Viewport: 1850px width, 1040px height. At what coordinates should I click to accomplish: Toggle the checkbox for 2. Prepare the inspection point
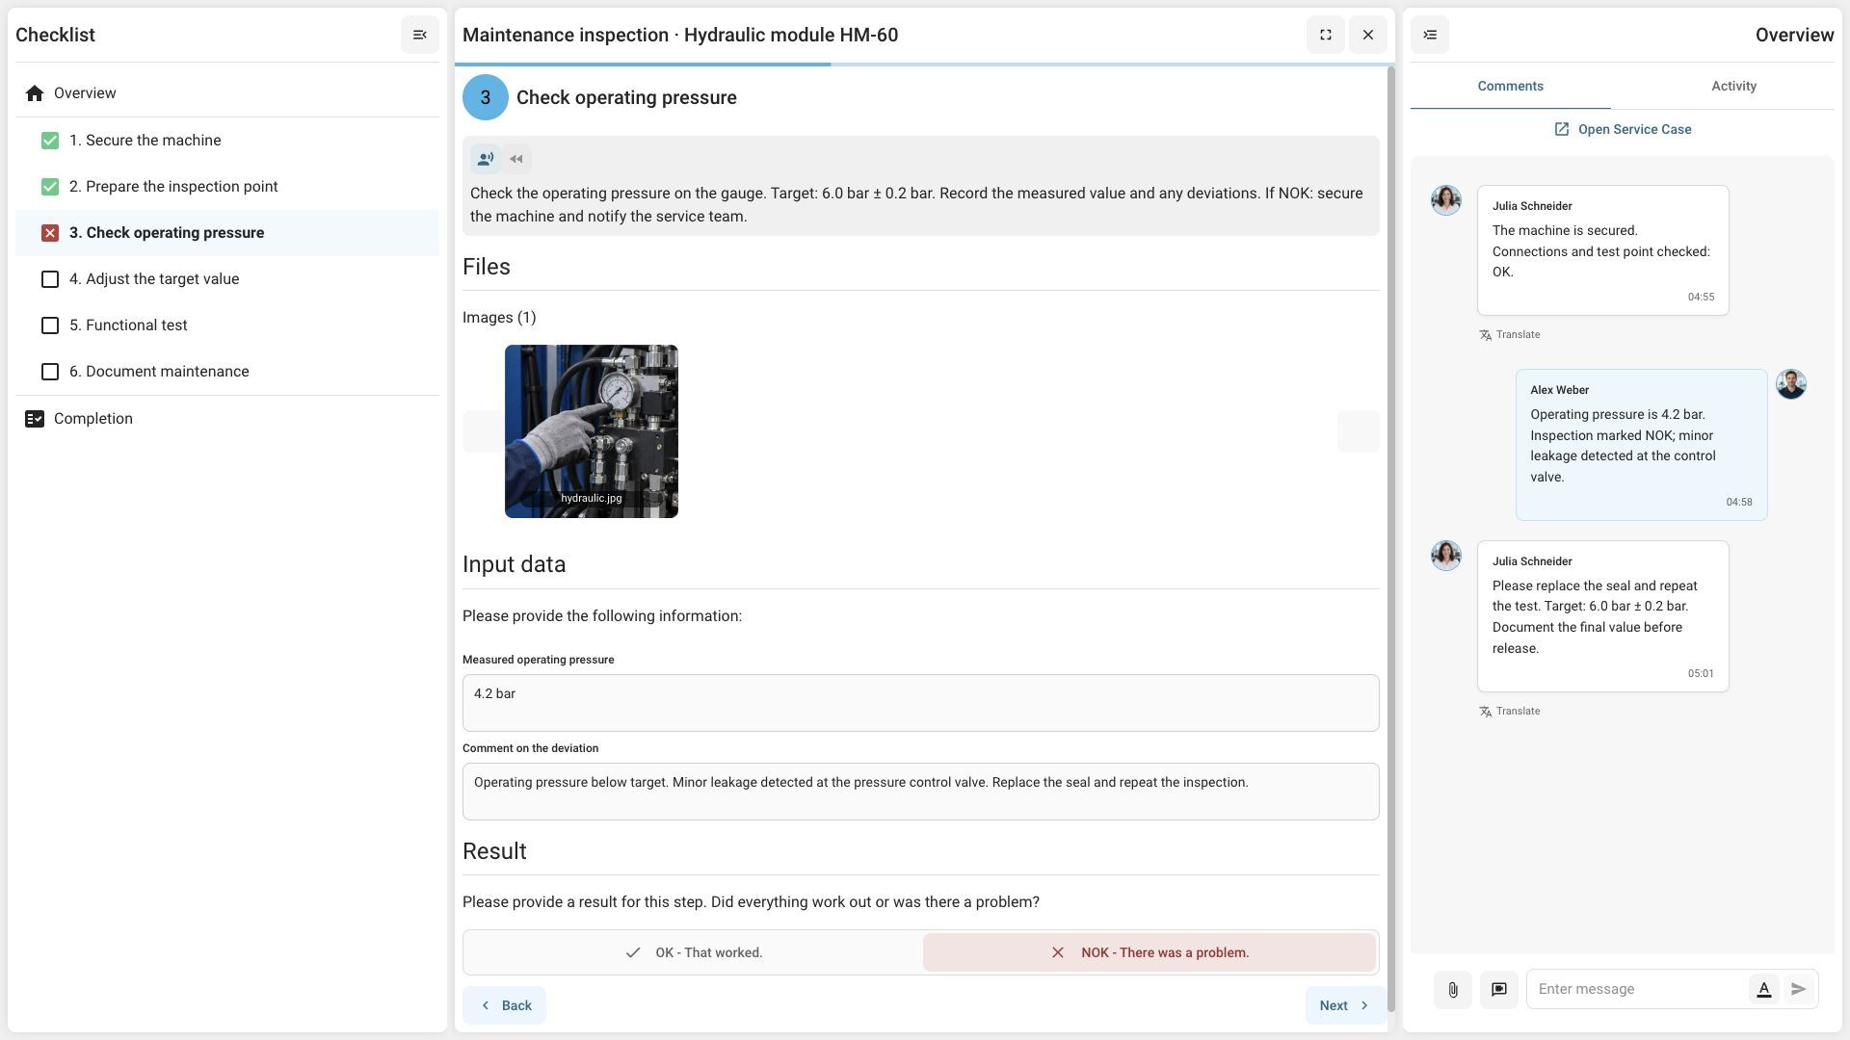pyautogui.click(x=50, y=187)
